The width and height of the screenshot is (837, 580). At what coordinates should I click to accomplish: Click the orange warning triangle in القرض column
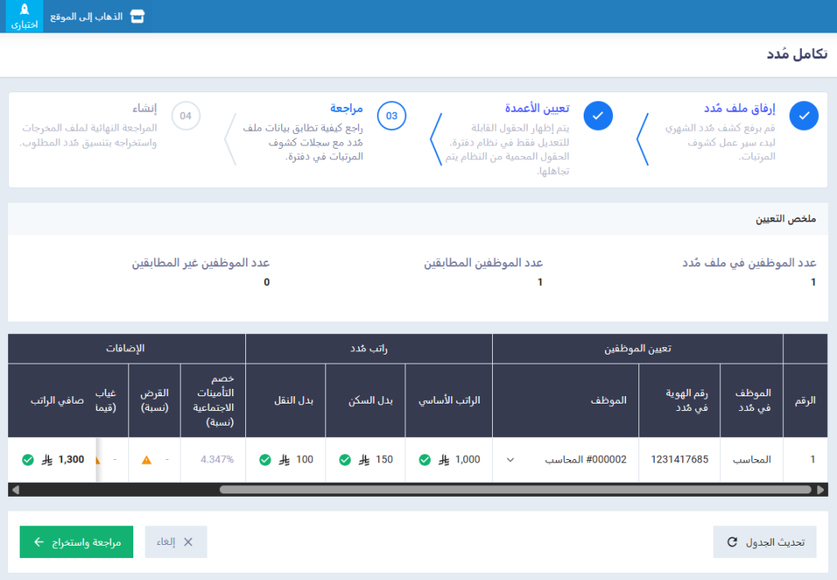(x=147, y=460)
